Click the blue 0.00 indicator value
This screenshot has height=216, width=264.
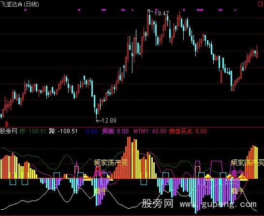coord(92,131)
